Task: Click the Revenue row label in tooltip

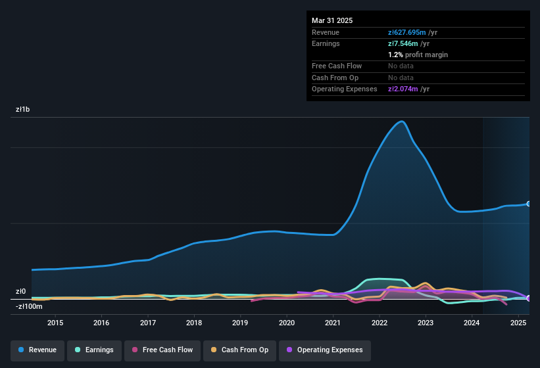Action: point(326,32)
